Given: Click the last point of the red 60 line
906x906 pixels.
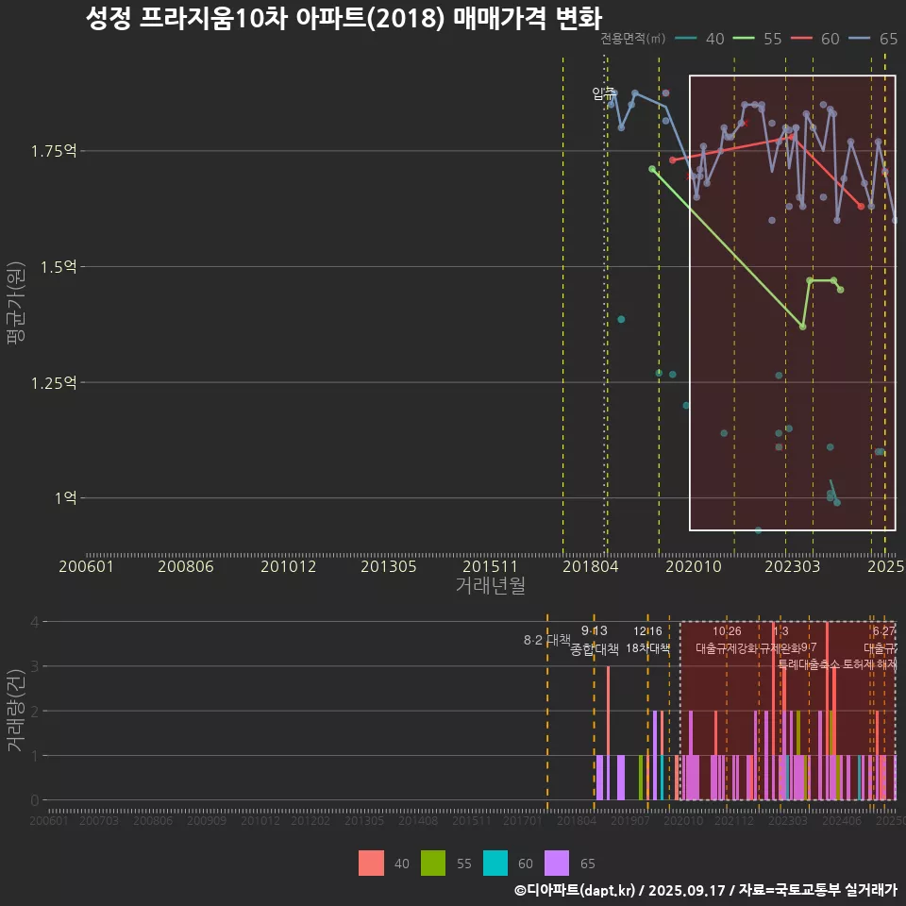Looking at the screenshot, I should (861, 207).
